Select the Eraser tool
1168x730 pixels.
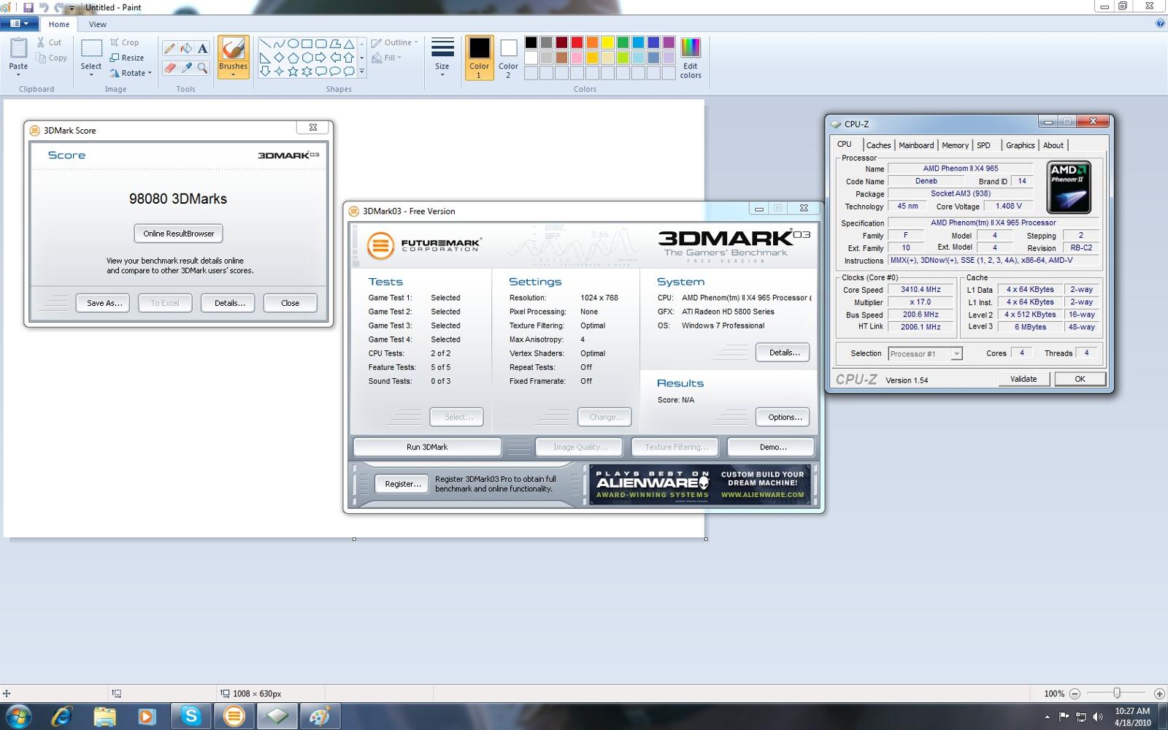[169, 68]
